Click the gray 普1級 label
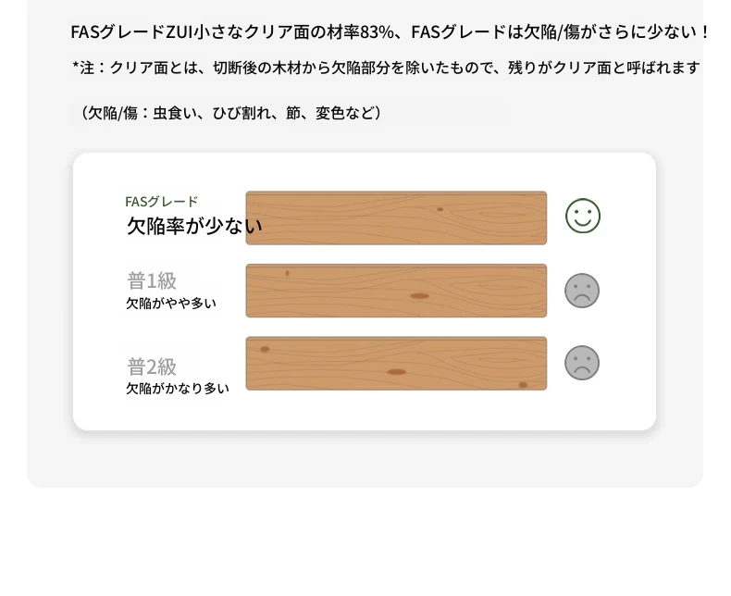731x596 pixels. click(152, 280)
